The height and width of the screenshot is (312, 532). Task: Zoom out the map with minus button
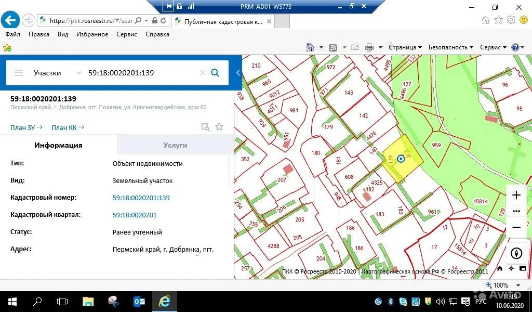tap(516, 227)
